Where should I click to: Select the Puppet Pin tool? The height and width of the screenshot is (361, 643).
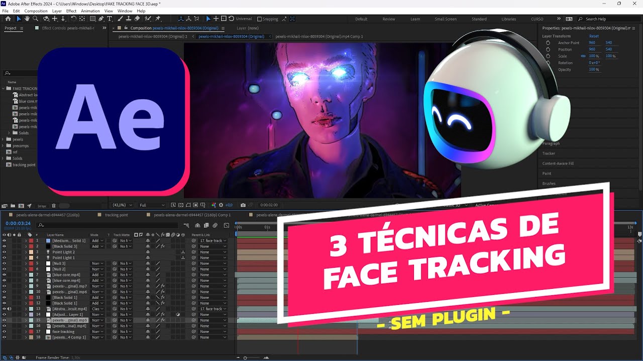(x=158, y=19)
